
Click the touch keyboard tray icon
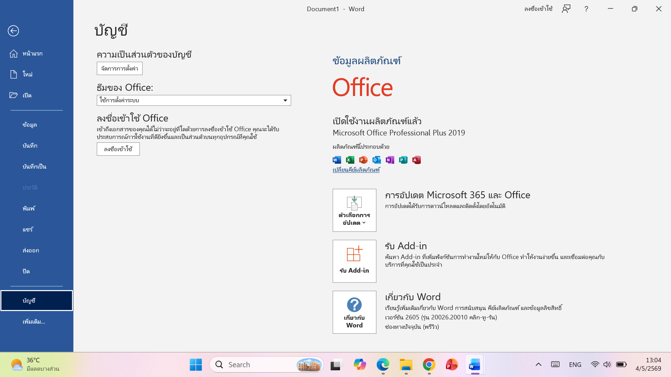(555, 364)
